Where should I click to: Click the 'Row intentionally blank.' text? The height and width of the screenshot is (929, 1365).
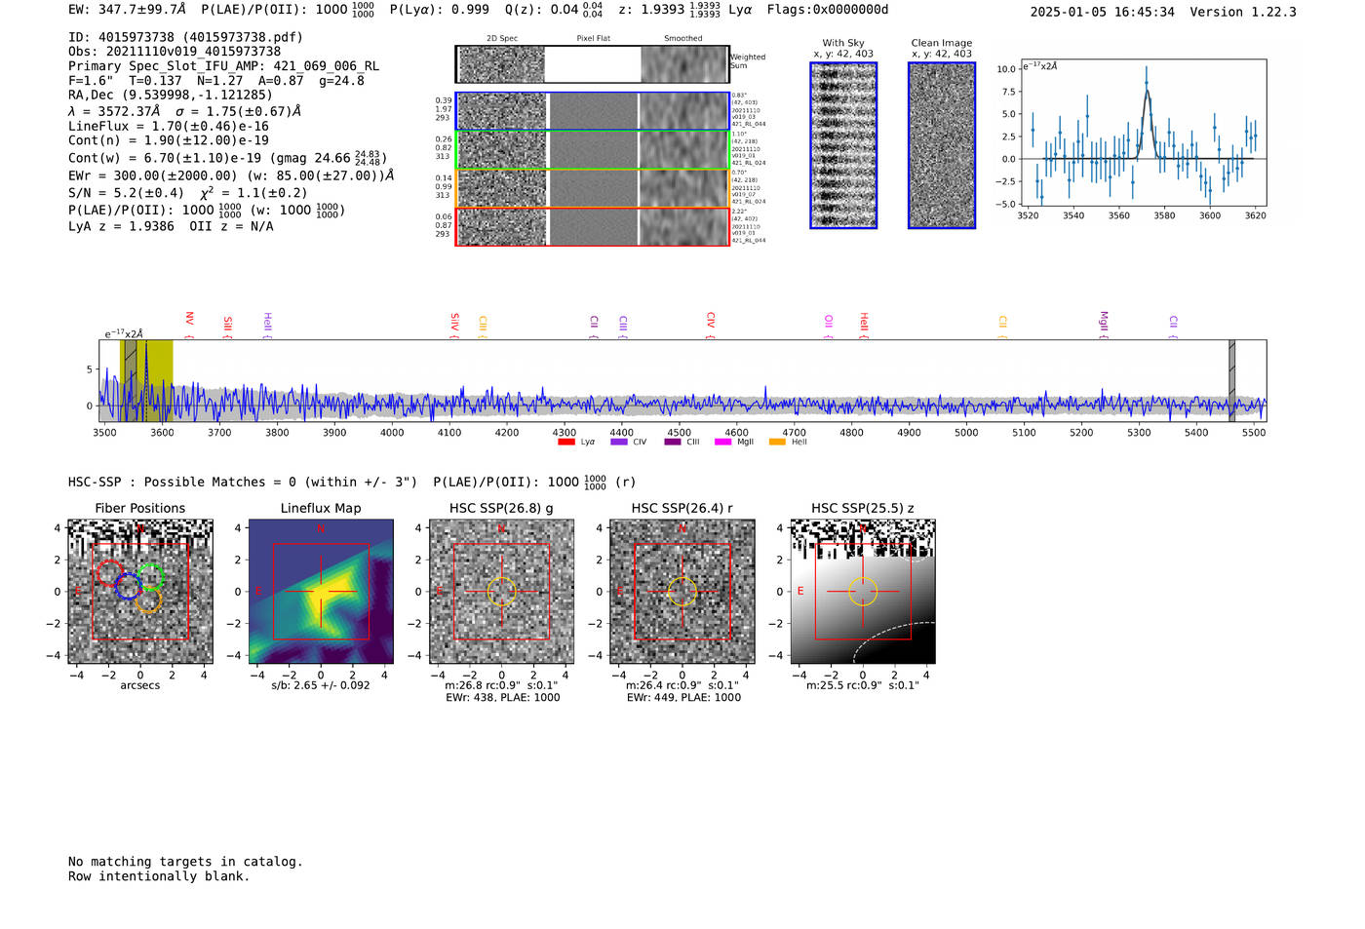[159, 876]
